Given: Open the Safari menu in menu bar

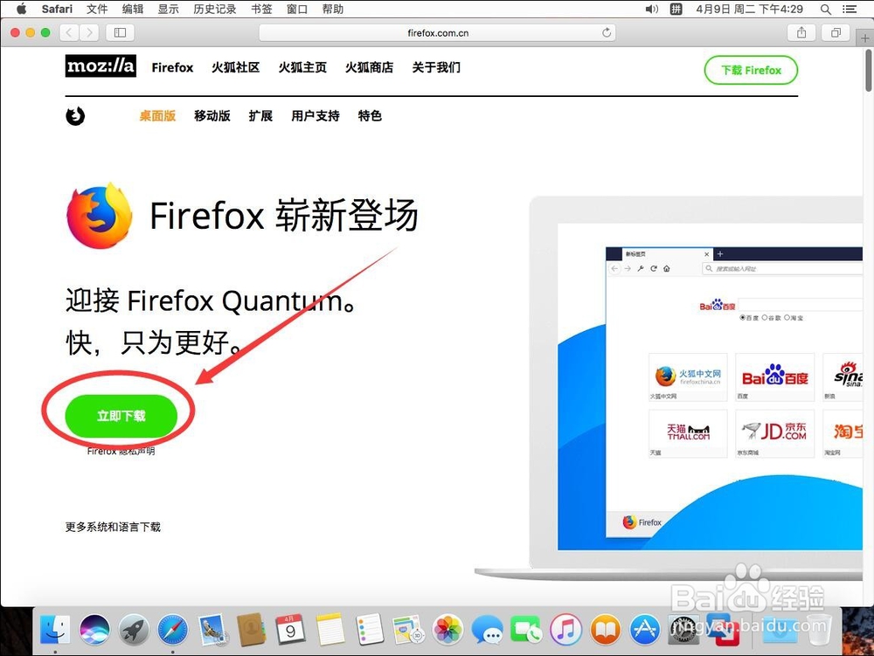Looking at the screenshot, I should pyautogui.click(x=57, y=9).
